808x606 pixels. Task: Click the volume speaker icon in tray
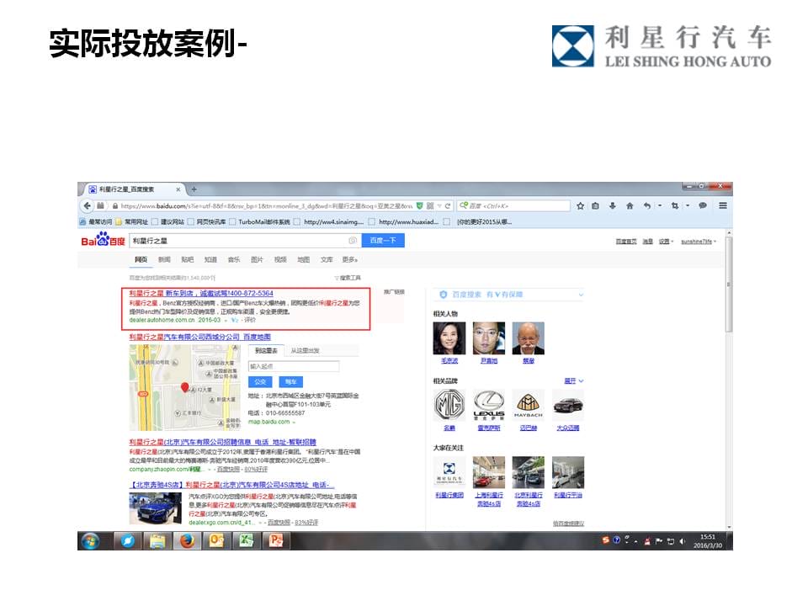click(683, 541)
